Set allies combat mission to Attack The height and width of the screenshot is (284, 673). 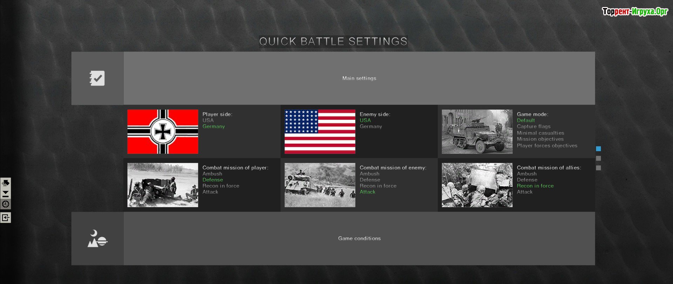tap(524, 192)
